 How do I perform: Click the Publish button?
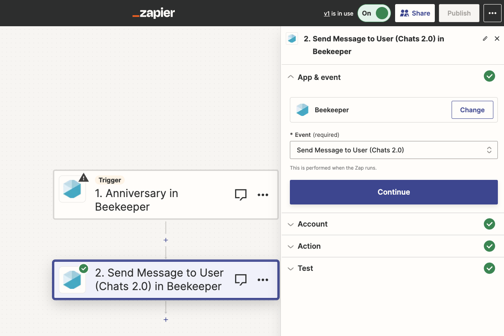[x=459, y=13]
